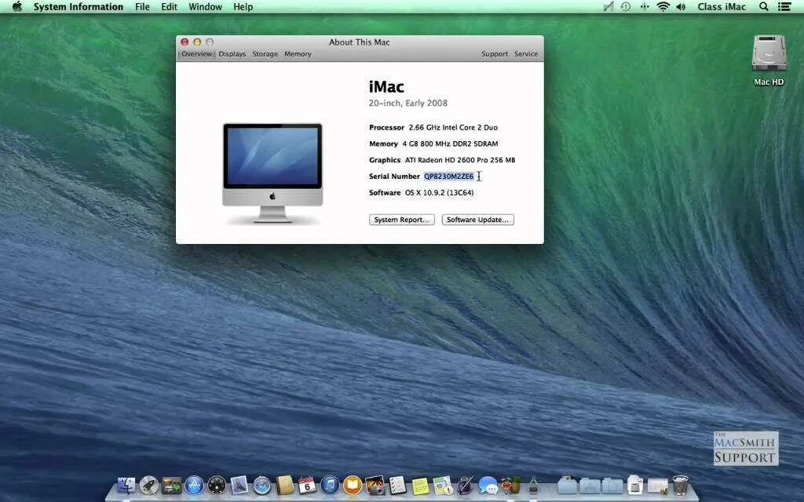The image size is (804, 502).
Task: Close the About This Mac window
Action: coord(185,42)
